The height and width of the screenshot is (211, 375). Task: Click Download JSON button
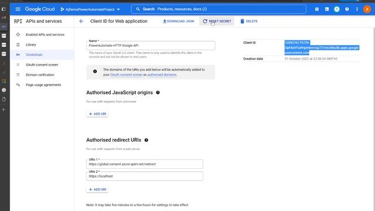point(178,21)
